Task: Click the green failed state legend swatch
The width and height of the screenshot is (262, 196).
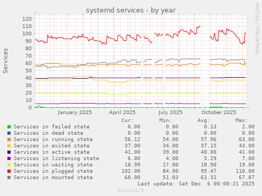Action: click(x=9, y=127)
